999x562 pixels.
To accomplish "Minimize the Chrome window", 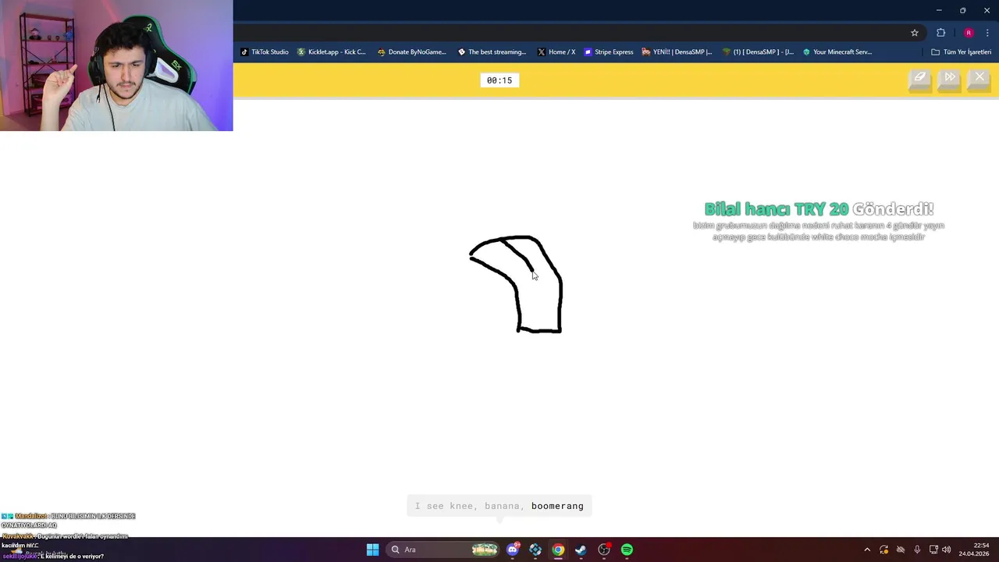I will [x=939, y=10].
